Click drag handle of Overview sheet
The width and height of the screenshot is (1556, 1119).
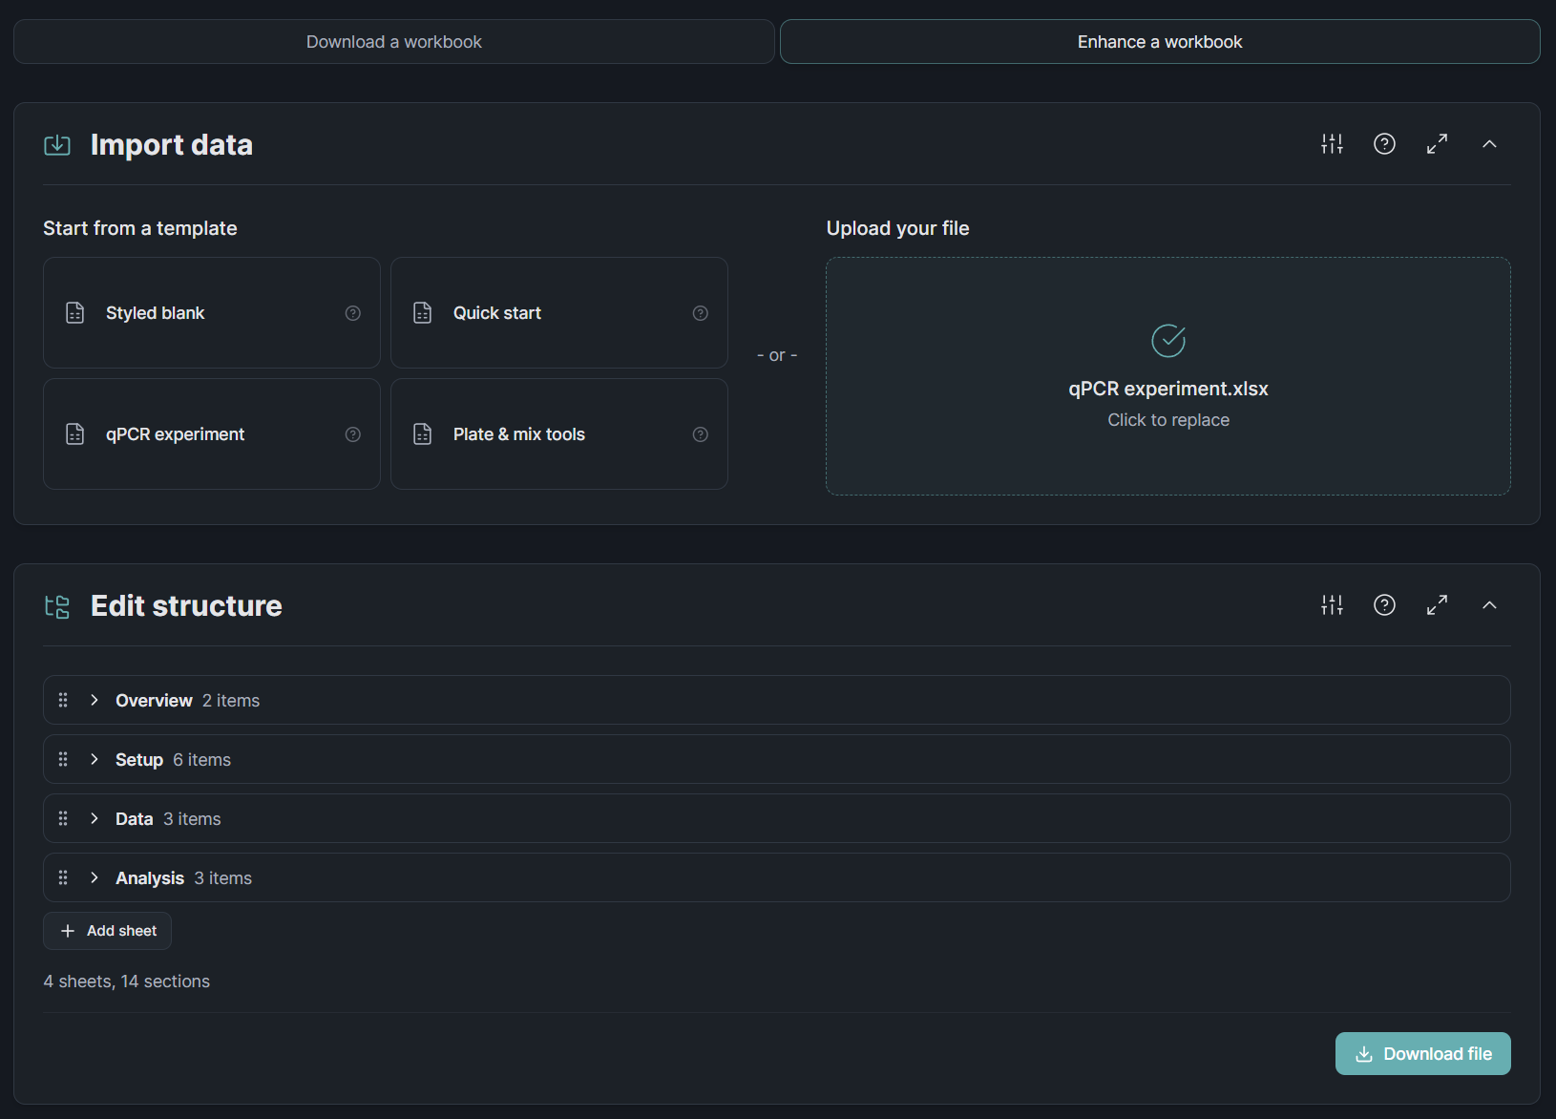click(x=63, y=700)
